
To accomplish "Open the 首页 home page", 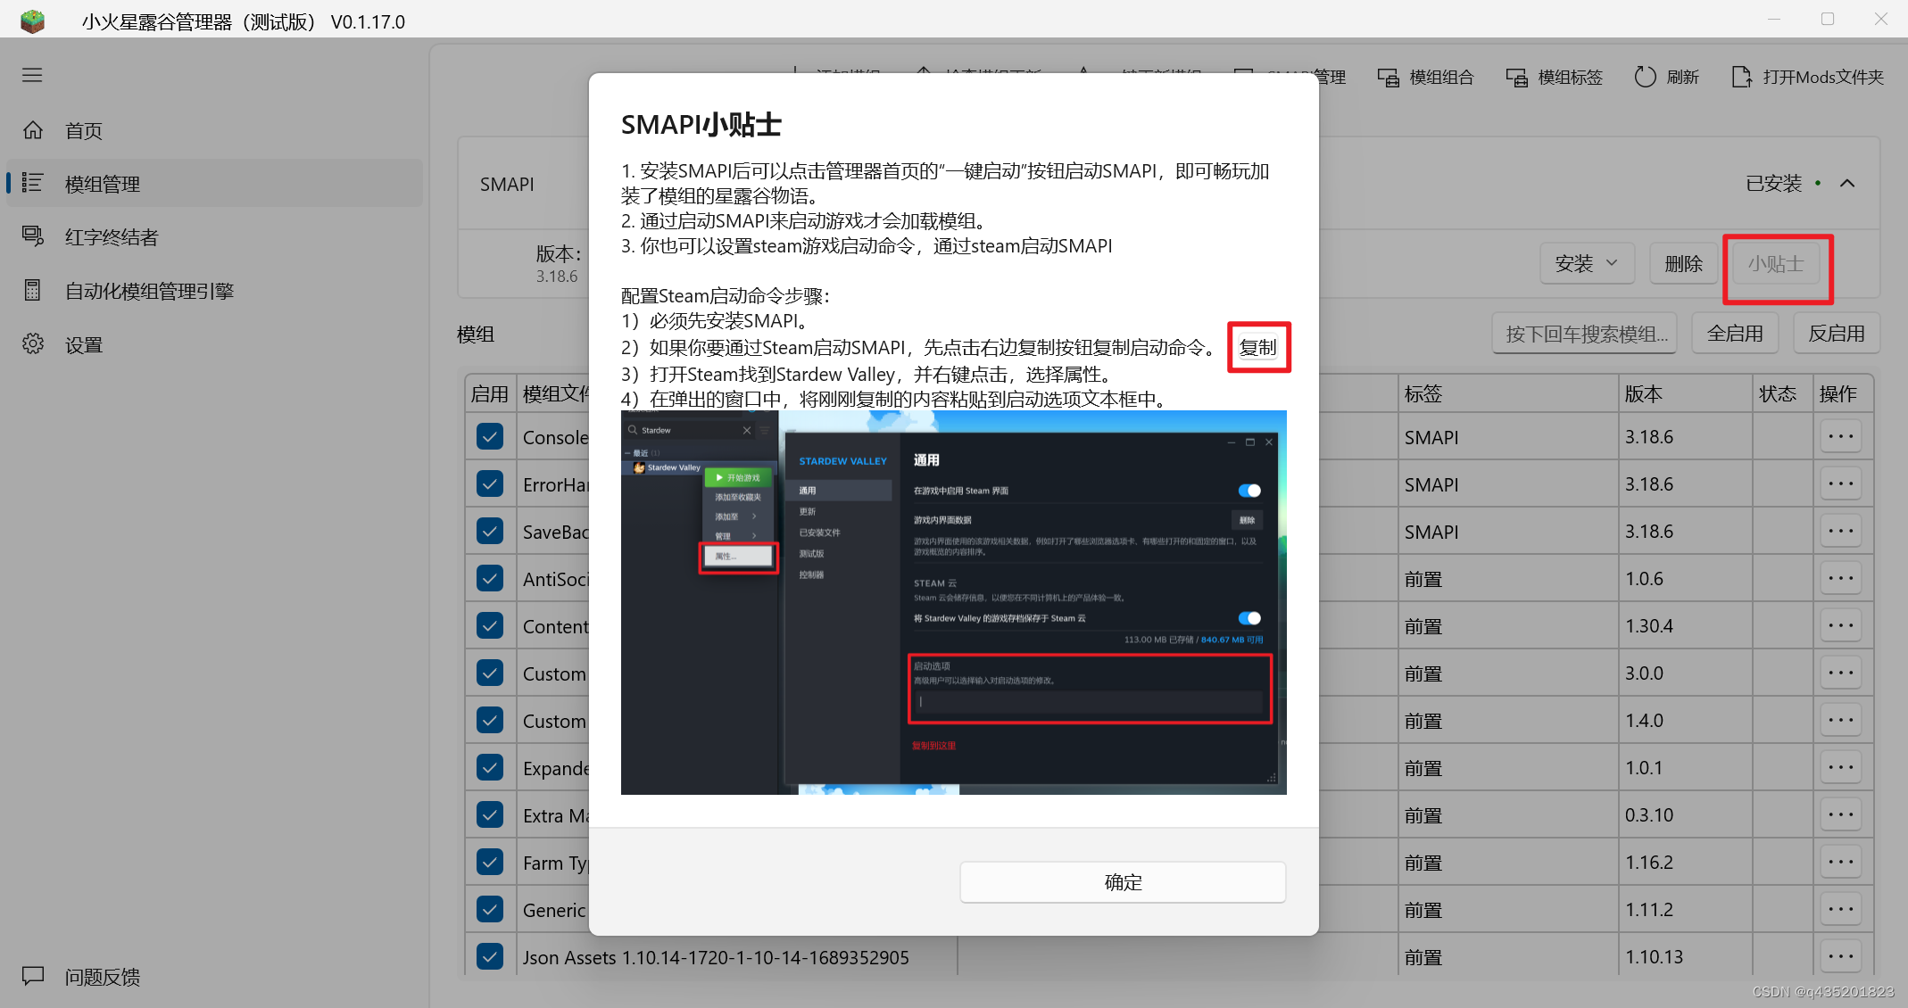I will 83,131.
